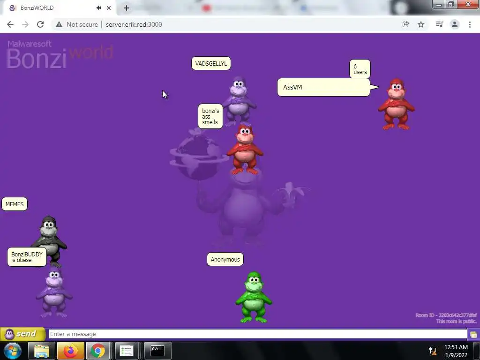Click the Room ID text
This screenshot has height=360, width=480.
(x=446, y=315)
